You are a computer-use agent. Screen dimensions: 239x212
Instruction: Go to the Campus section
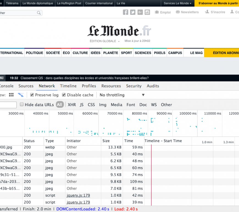(x=175, y=53)
